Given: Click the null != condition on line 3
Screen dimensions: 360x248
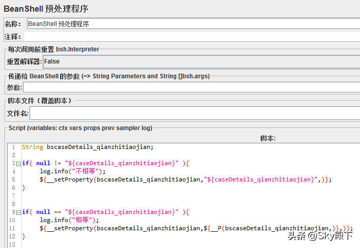Looking at the screenshot, I should 107,163.
